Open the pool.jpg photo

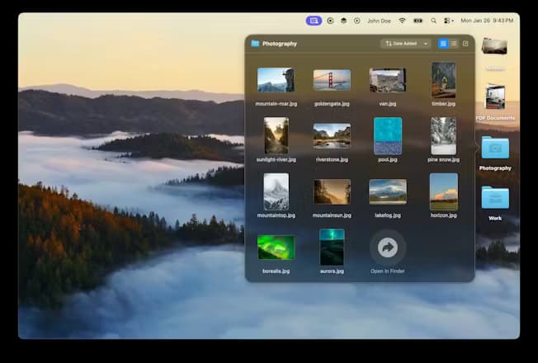pyautogui.click(x=388, y=135)
